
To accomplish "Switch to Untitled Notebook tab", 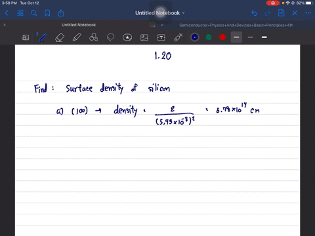I will coord(79,25).
